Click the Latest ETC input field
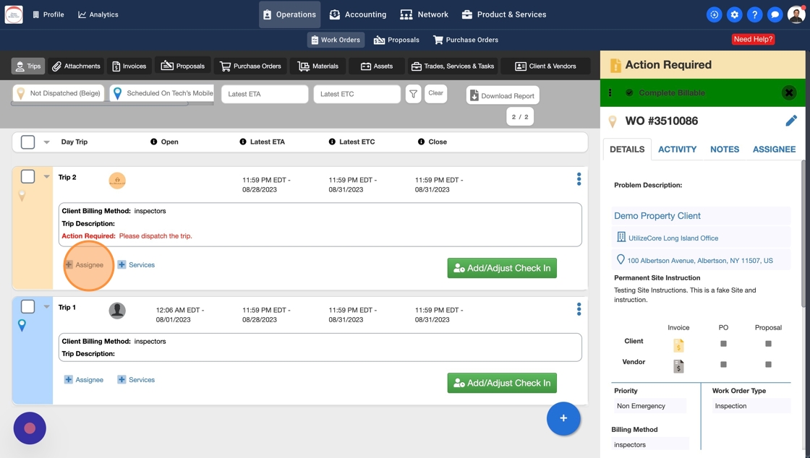This screenshot has height=458, width=810. (357, 94)
